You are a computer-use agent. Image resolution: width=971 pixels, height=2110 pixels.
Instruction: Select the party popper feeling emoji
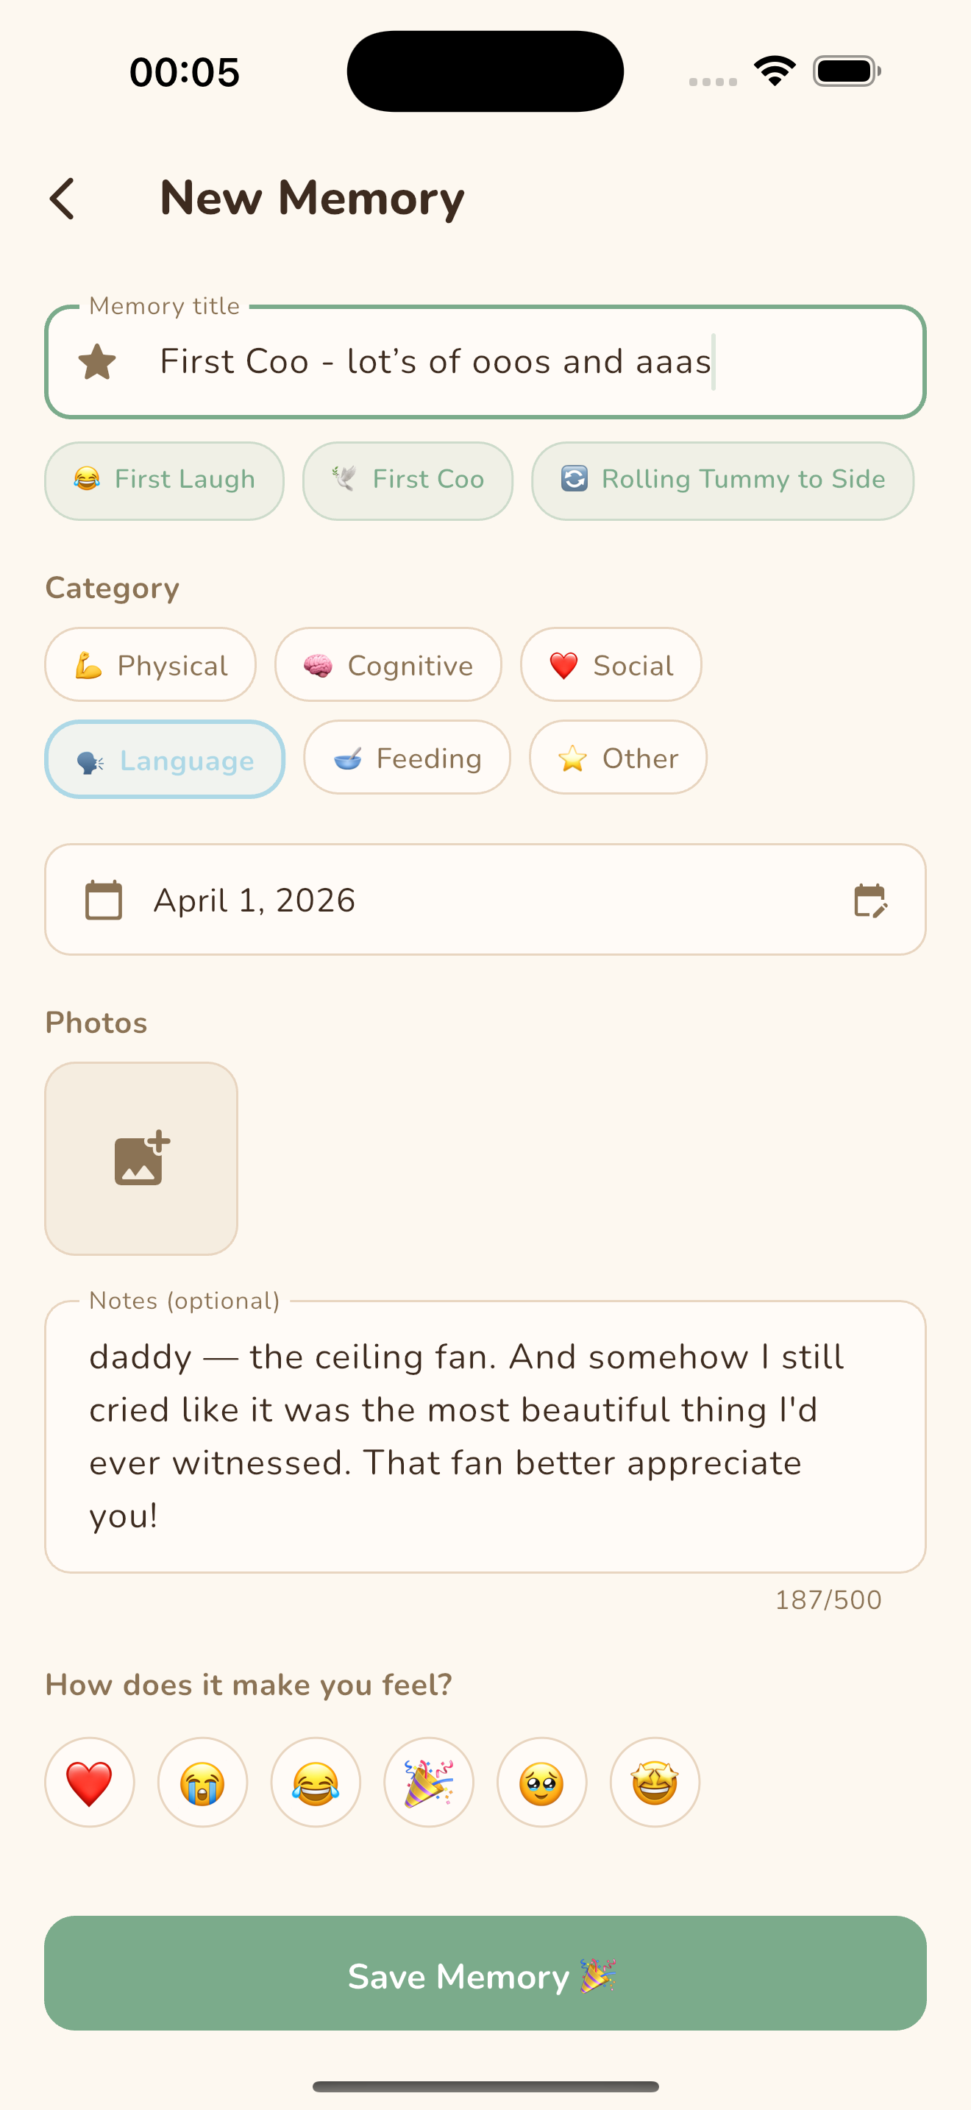[428, 1783]
